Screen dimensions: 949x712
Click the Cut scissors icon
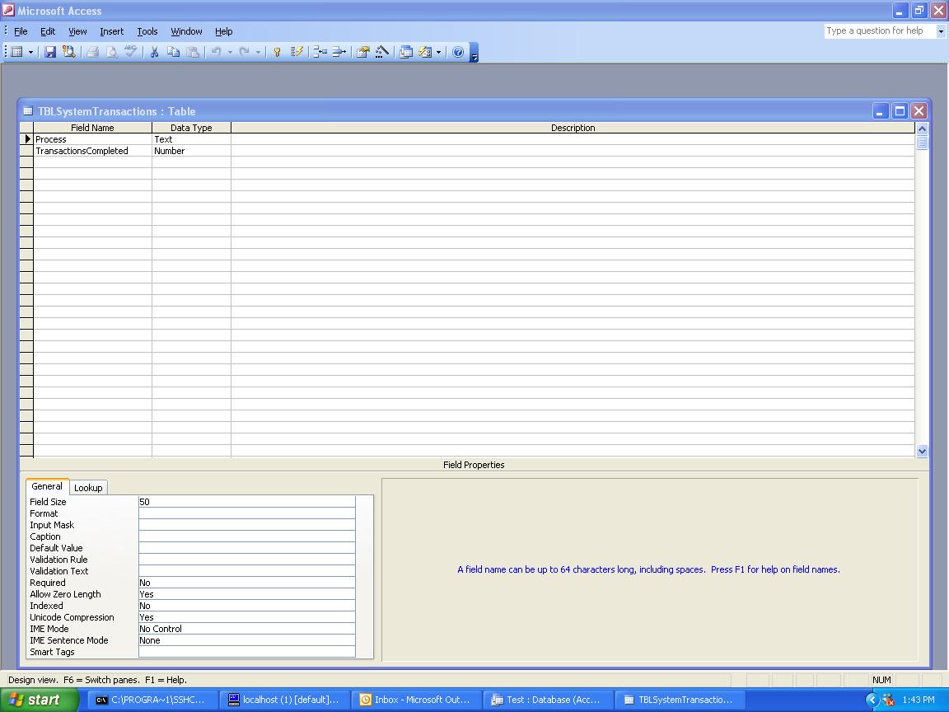coord(153,52)
